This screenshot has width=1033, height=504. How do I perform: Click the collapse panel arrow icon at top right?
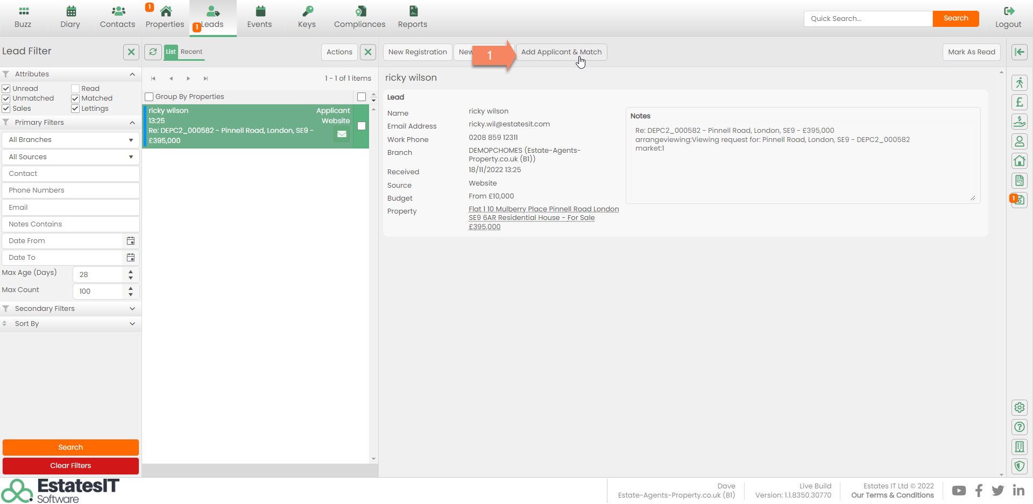pos(1019,52)
